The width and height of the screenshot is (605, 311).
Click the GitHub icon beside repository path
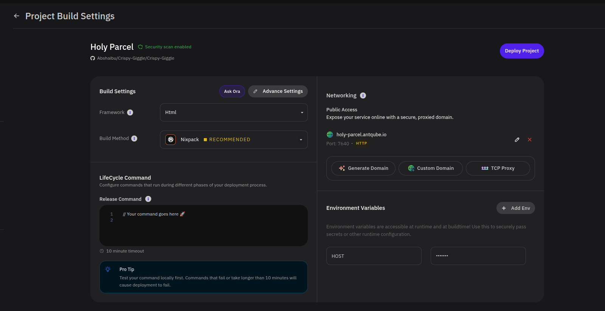(93, 58)
